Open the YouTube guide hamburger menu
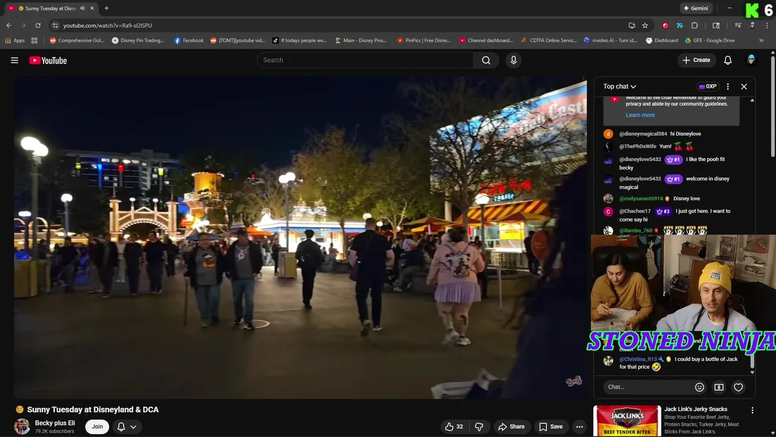This screenshot has width=776, height=437. pos(15,60)
